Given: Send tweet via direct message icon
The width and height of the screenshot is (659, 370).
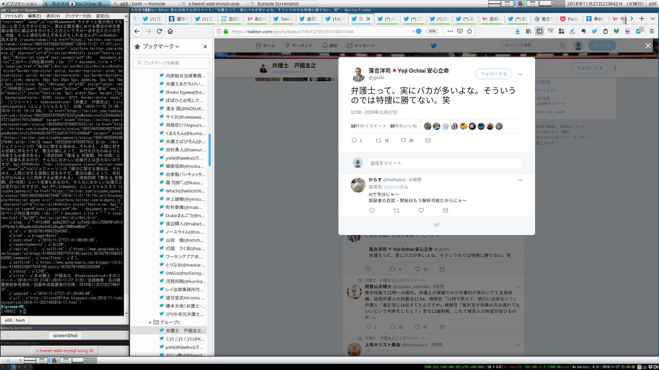Looking at the screenshot, I should (428, 141).
